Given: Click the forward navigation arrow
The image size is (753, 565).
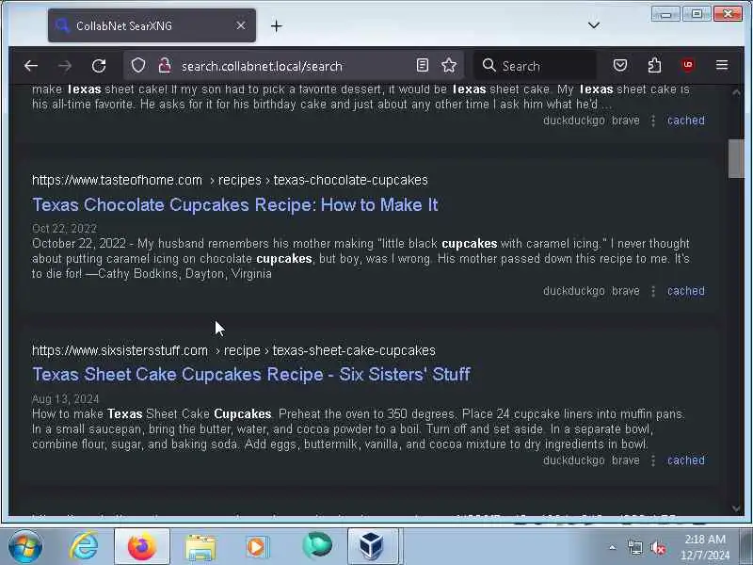Looking at the screenshot, I should 65,66.
